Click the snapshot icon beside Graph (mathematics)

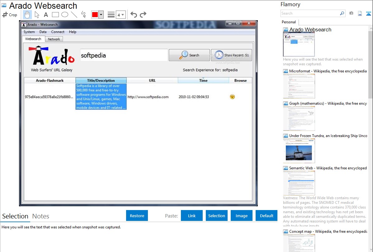[x=286, y=103]
